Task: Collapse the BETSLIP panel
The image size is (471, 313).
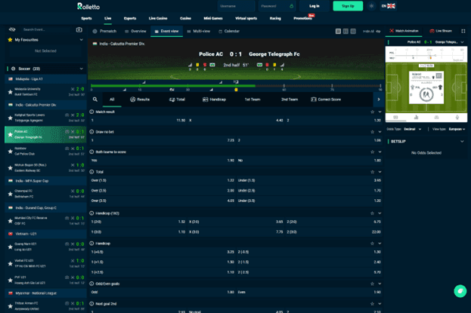Action: click(x=462, y=142)
